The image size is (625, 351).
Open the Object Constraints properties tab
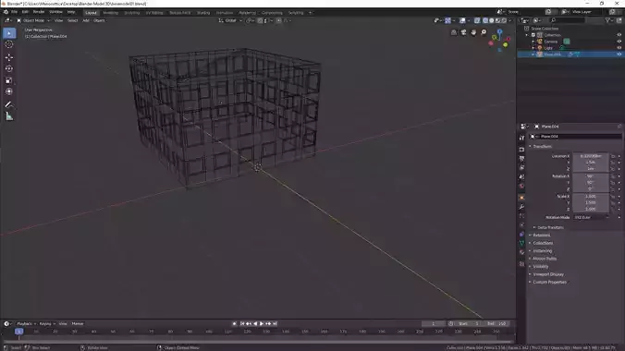click(x=521, y=235)
